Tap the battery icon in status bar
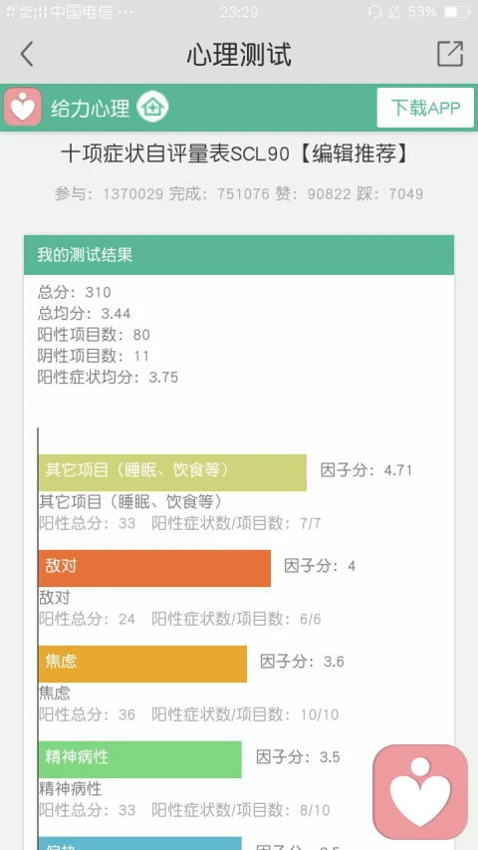The width and height of the screenshot is (478, 850). (457, 11)
